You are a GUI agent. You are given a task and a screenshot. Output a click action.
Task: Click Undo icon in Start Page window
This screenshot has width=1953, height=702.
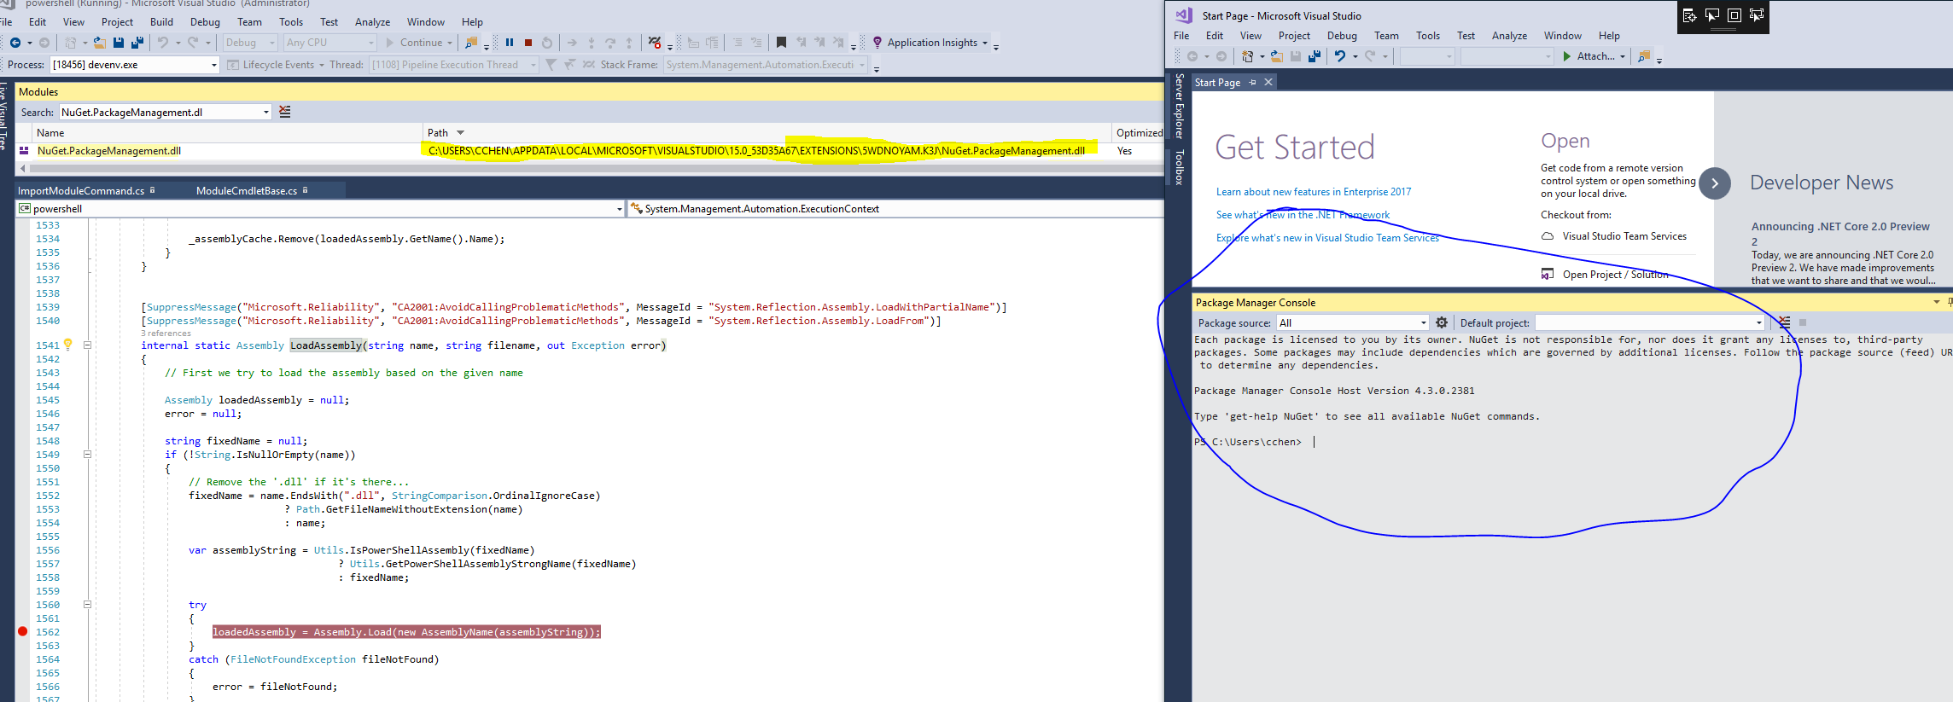tap(1340, 56)
